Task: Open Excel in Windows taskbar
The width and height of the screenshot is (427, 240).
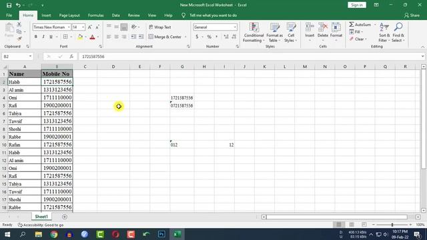Action: point(177,234)
